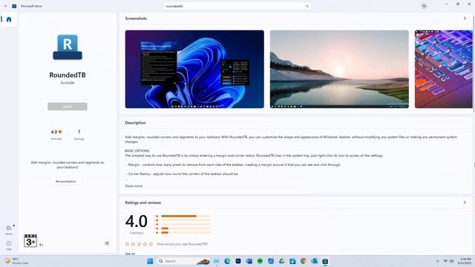Rate RoundedTB one star

tap(127, 244)
